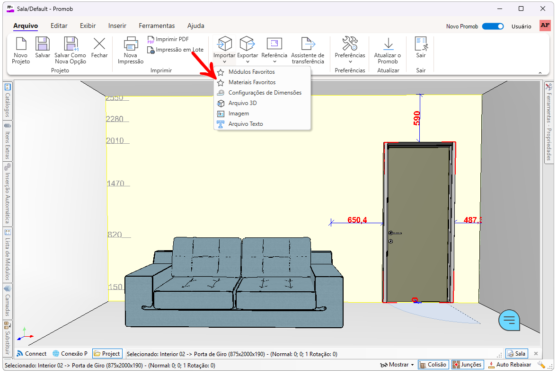557x384 pixels.
Task: Click Atualizar o Promob icon
Action: [x=388, y=44]
